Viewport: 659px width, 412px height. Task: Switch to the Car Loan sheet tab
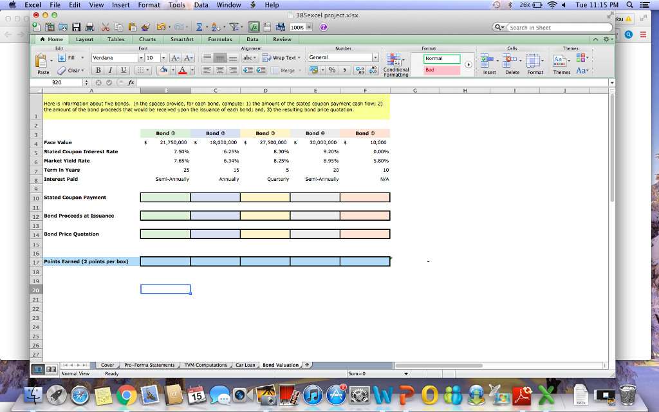(245, 365)
